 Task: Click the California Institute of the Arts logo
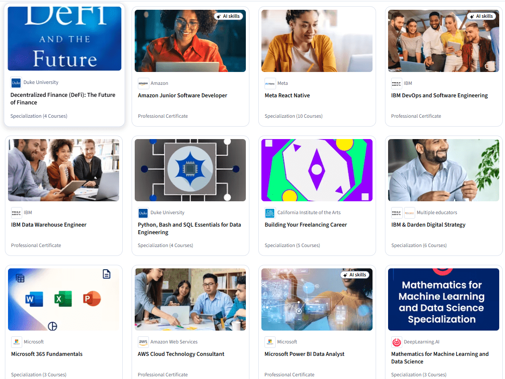point(270,213)
